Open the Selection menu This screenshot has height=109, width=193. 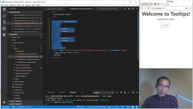(13, 5)
